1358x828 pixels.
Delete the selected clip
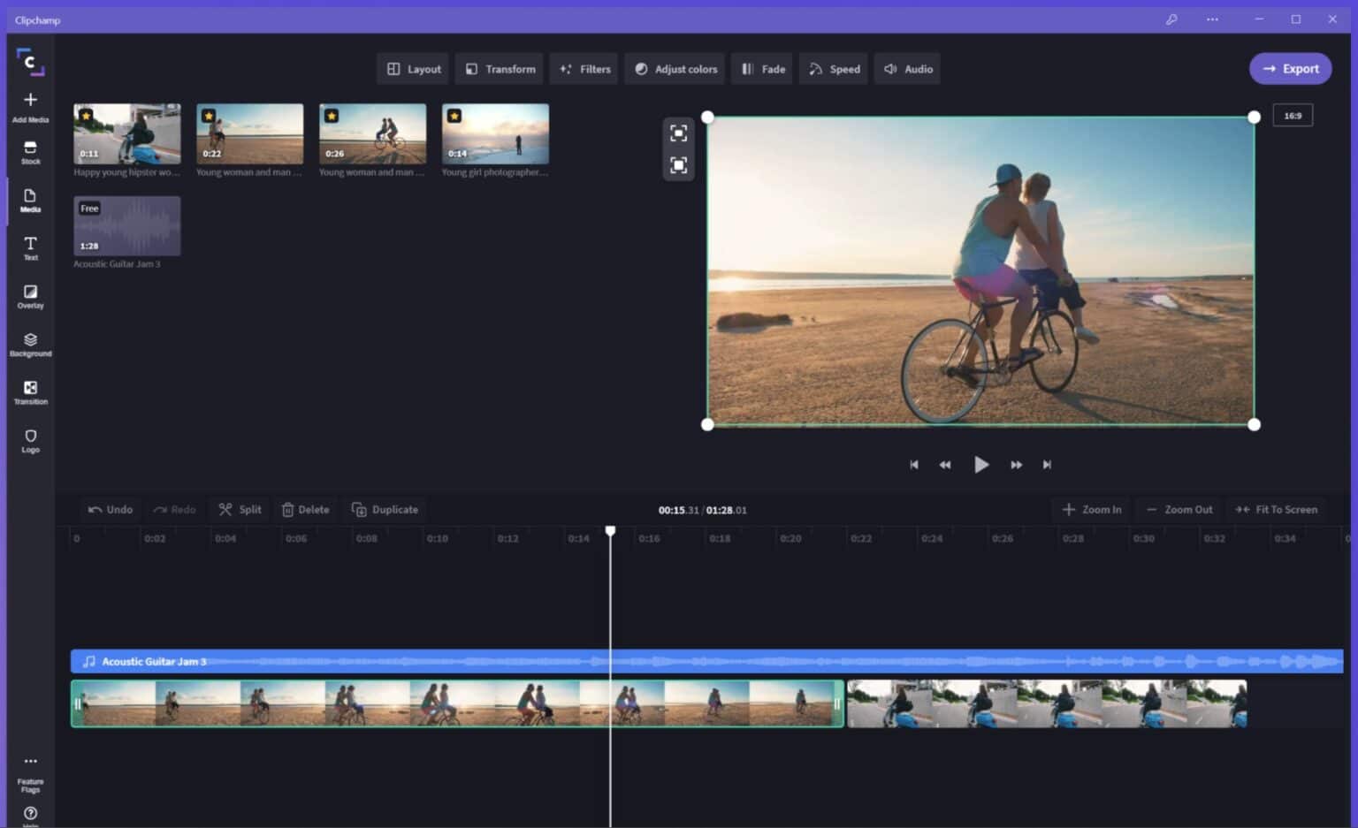[305, 510]
